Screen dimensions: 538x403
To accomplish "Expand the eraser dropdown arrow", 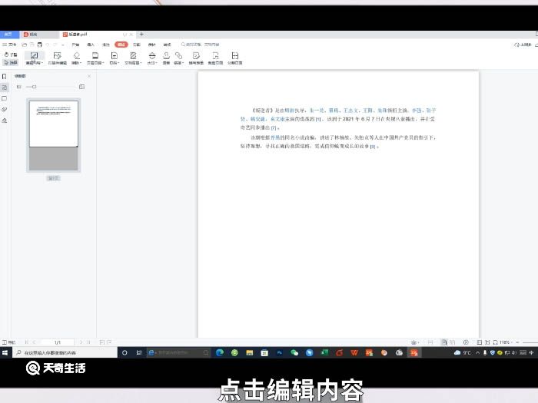I will tap(81, 63).
